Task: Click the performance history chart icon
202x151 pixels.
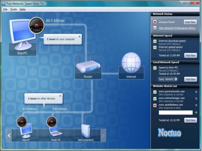Action: pyautogui.click(x=155, y=28)
